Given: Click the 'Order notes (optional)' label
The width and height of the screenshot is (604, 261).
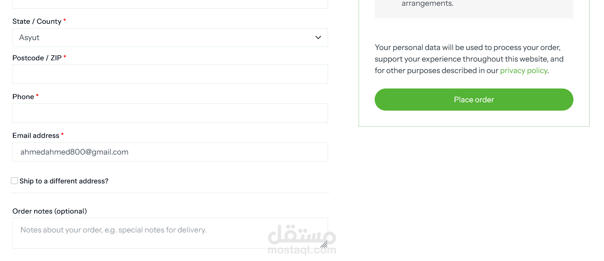Looking at the screenshot, I should click(x=50, y=211).
